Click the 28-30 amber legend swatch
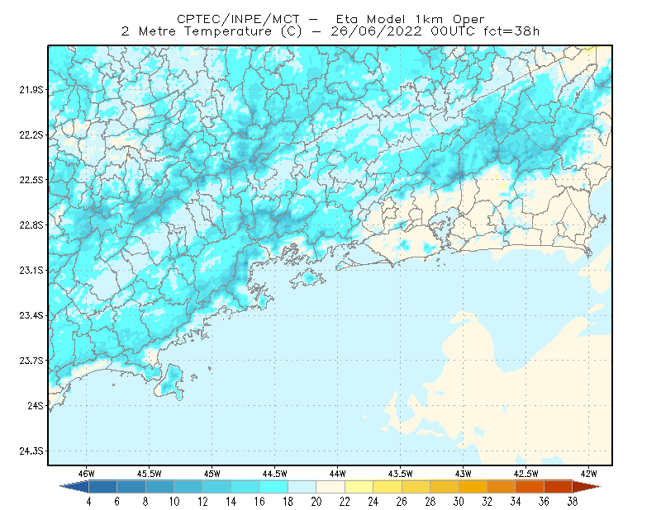This screenshot has width=661, height=510. [x=445, y=487]
